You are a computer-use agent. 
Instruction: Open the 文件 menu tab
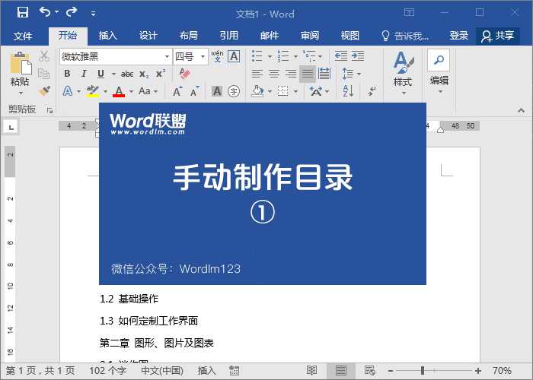coord(23,36)
